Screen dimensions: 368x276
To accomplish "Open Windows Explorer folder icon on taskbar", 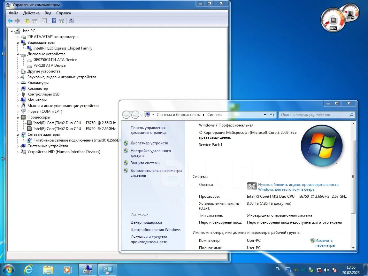I will coord(48,270).
